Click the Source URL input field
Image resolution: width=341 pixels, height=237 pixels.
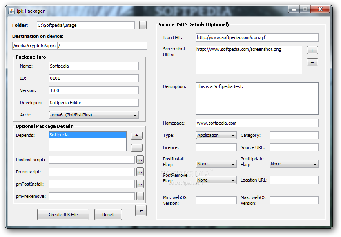[x=294, y=147]
